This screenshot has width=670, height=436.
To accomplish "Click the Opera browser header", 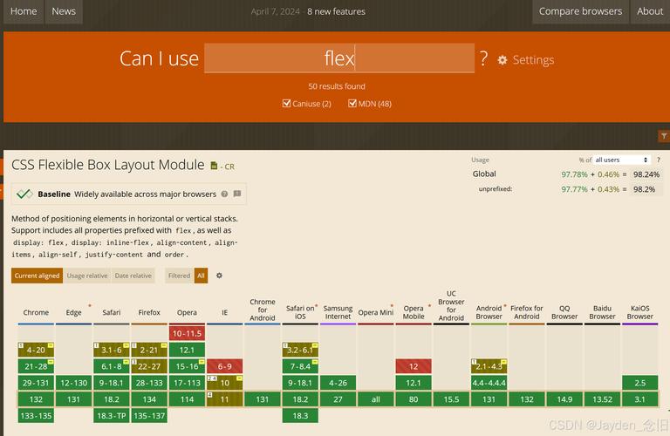I will point(187,312).
